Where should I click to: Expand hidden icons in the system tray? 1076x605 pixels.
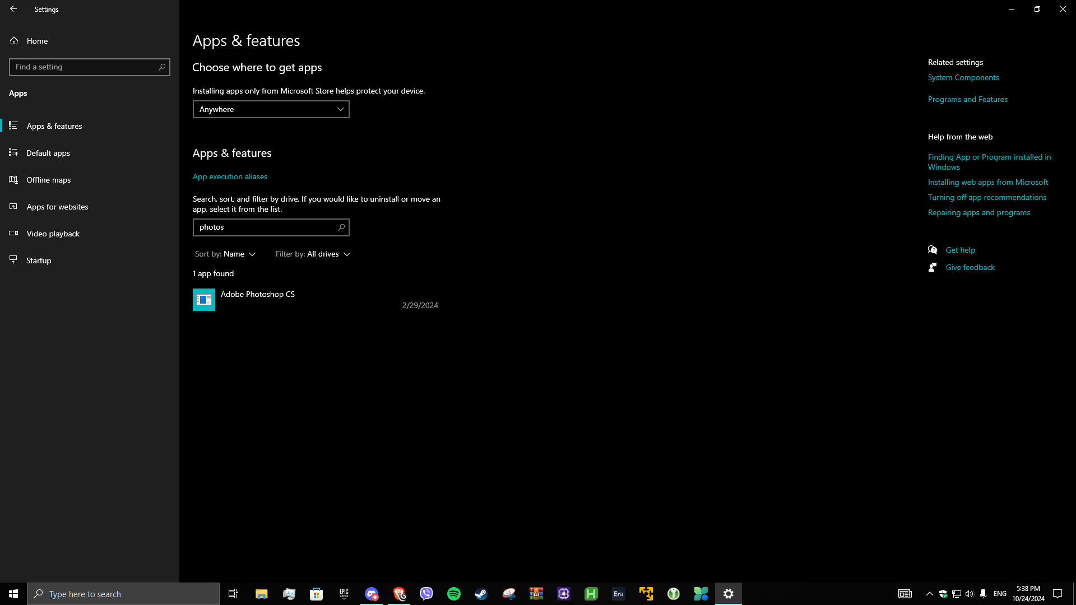click(x=929, y=593)
